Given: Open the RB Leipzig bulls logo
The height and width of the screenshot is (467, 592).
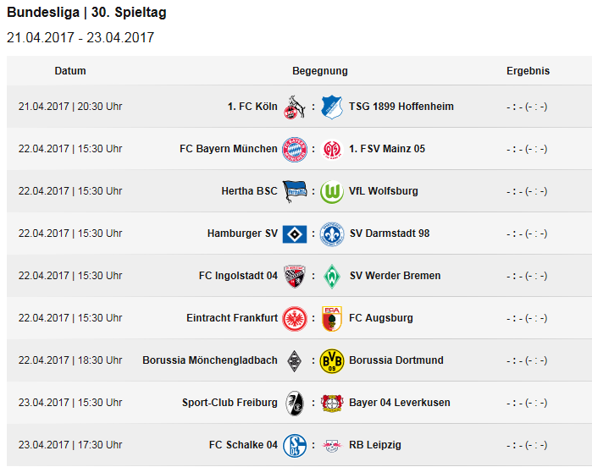Looking at the screenshot, I should [332, 446].
